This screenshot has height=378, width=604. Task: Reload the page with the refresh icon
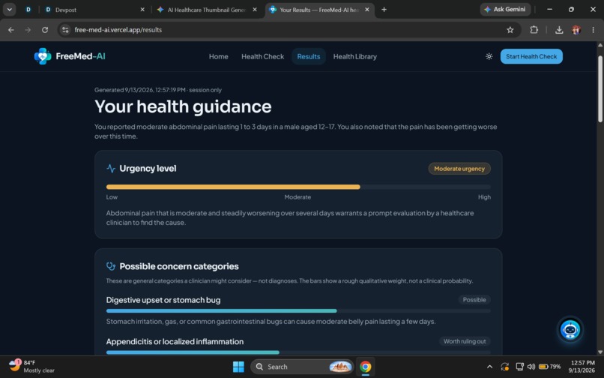tap(45, 30)
